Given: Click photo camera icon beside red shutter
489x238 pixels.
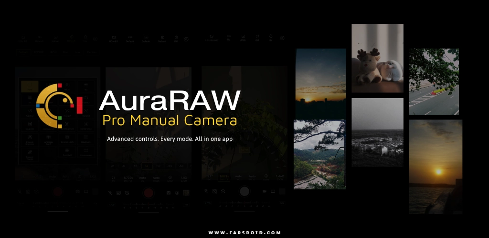Looking at the screenshot, I should (x=169, y=193).
